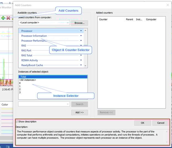Viewport: 172px width, 148px height.
Task: Close the Add Counters dialog
Action: pos(168,5)
